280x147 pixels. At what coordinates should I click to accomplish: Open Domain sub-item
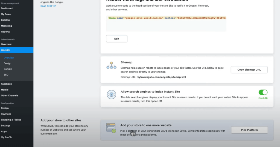click(8, 69)
